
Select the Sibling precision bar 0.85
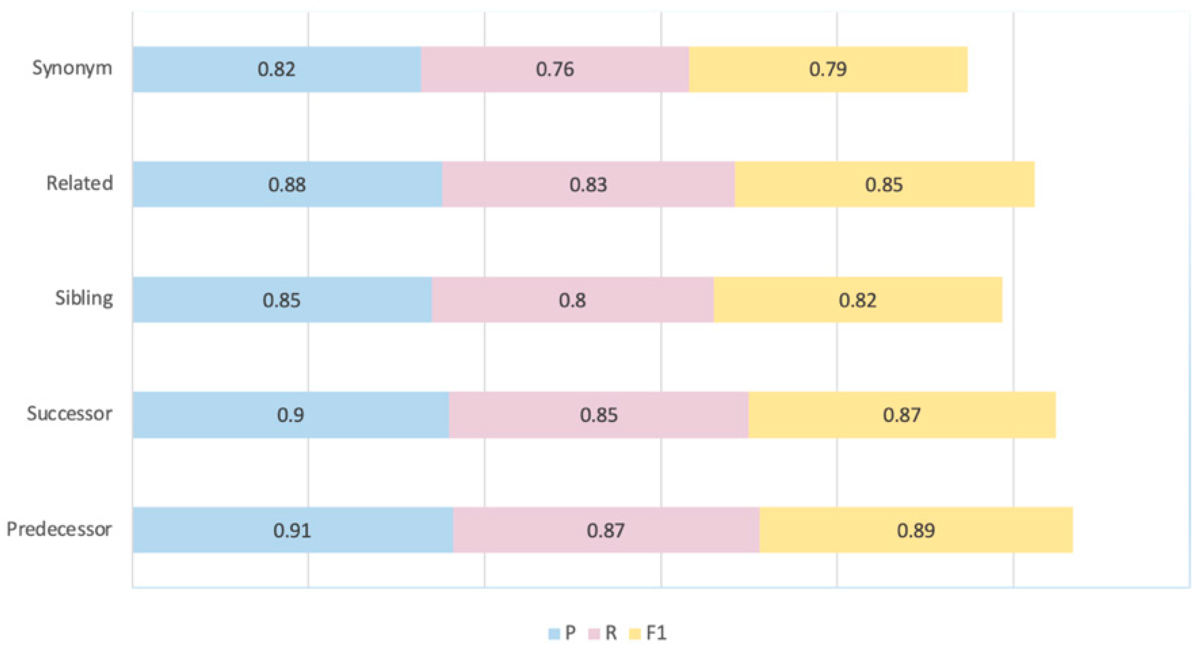coord(282,300)
